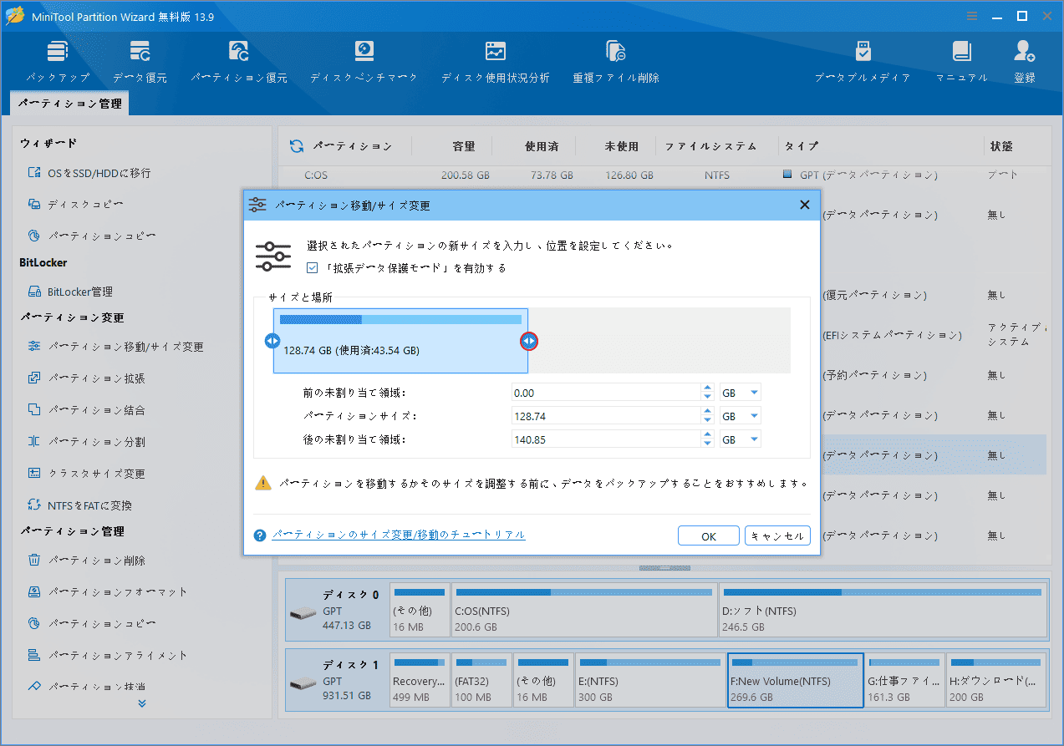
Task: Click the 前の未割り当て領域 value field
Action: click(x=605, y=393)
